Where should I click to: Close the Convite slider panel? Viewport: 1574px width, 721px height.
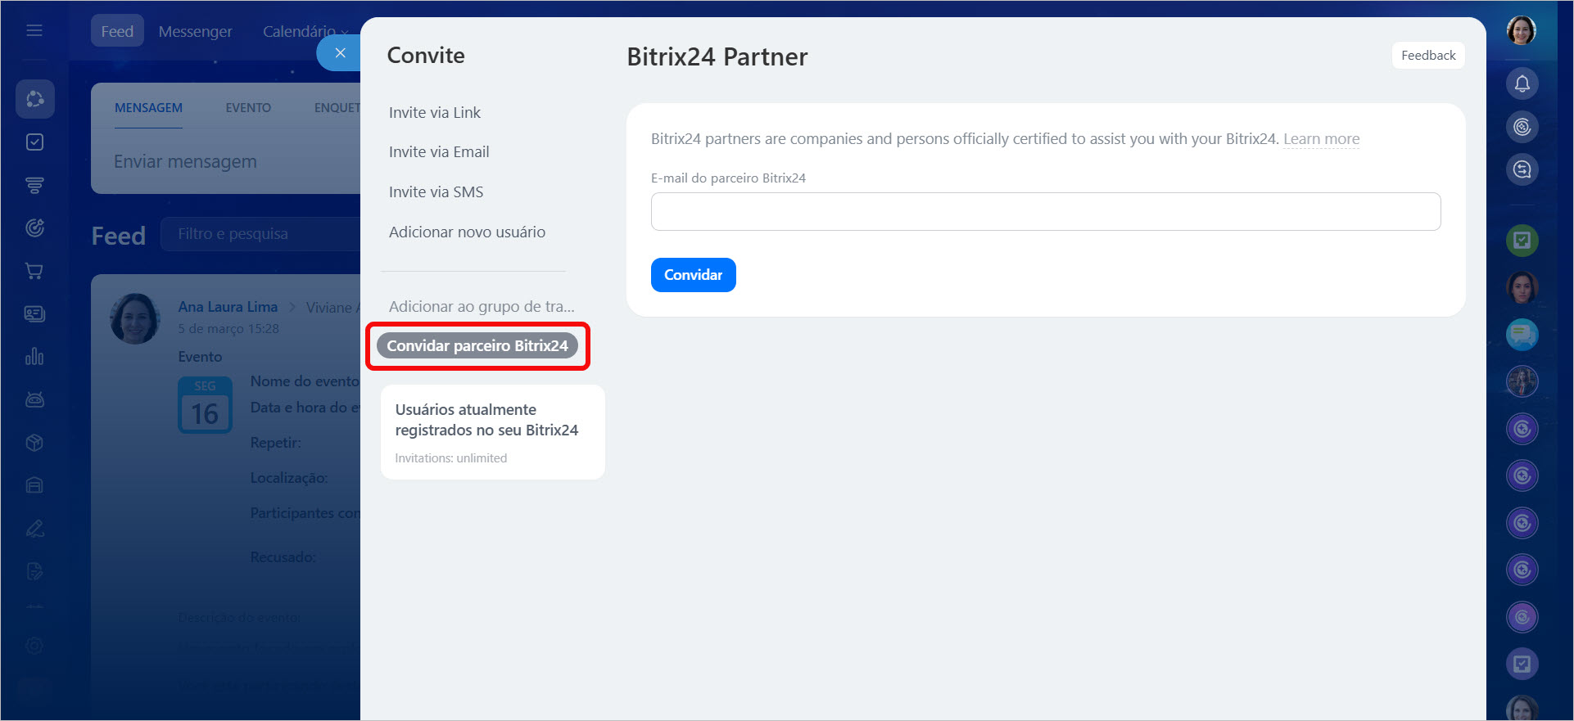pyautogui.click(x=340, y=53)
